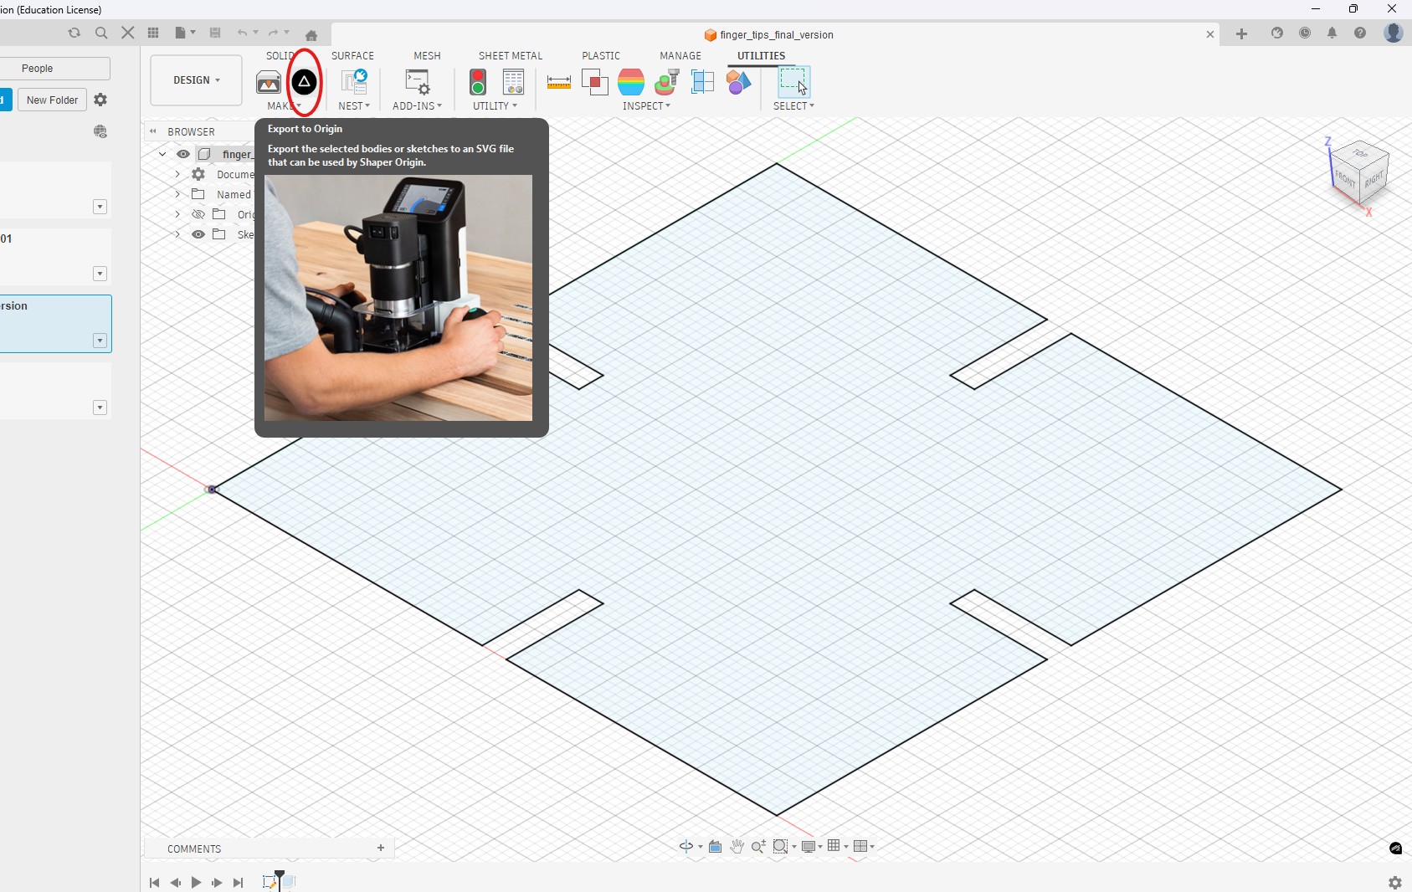Hide the Sketches folder with its eye icon
Screen dimensions: 1412x892
tap(198, 234)
